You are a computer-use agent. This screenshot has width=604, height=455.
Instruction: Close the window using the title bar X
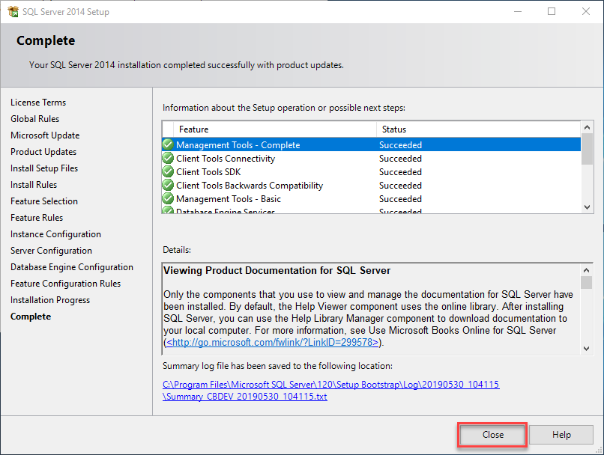[586, 11]
